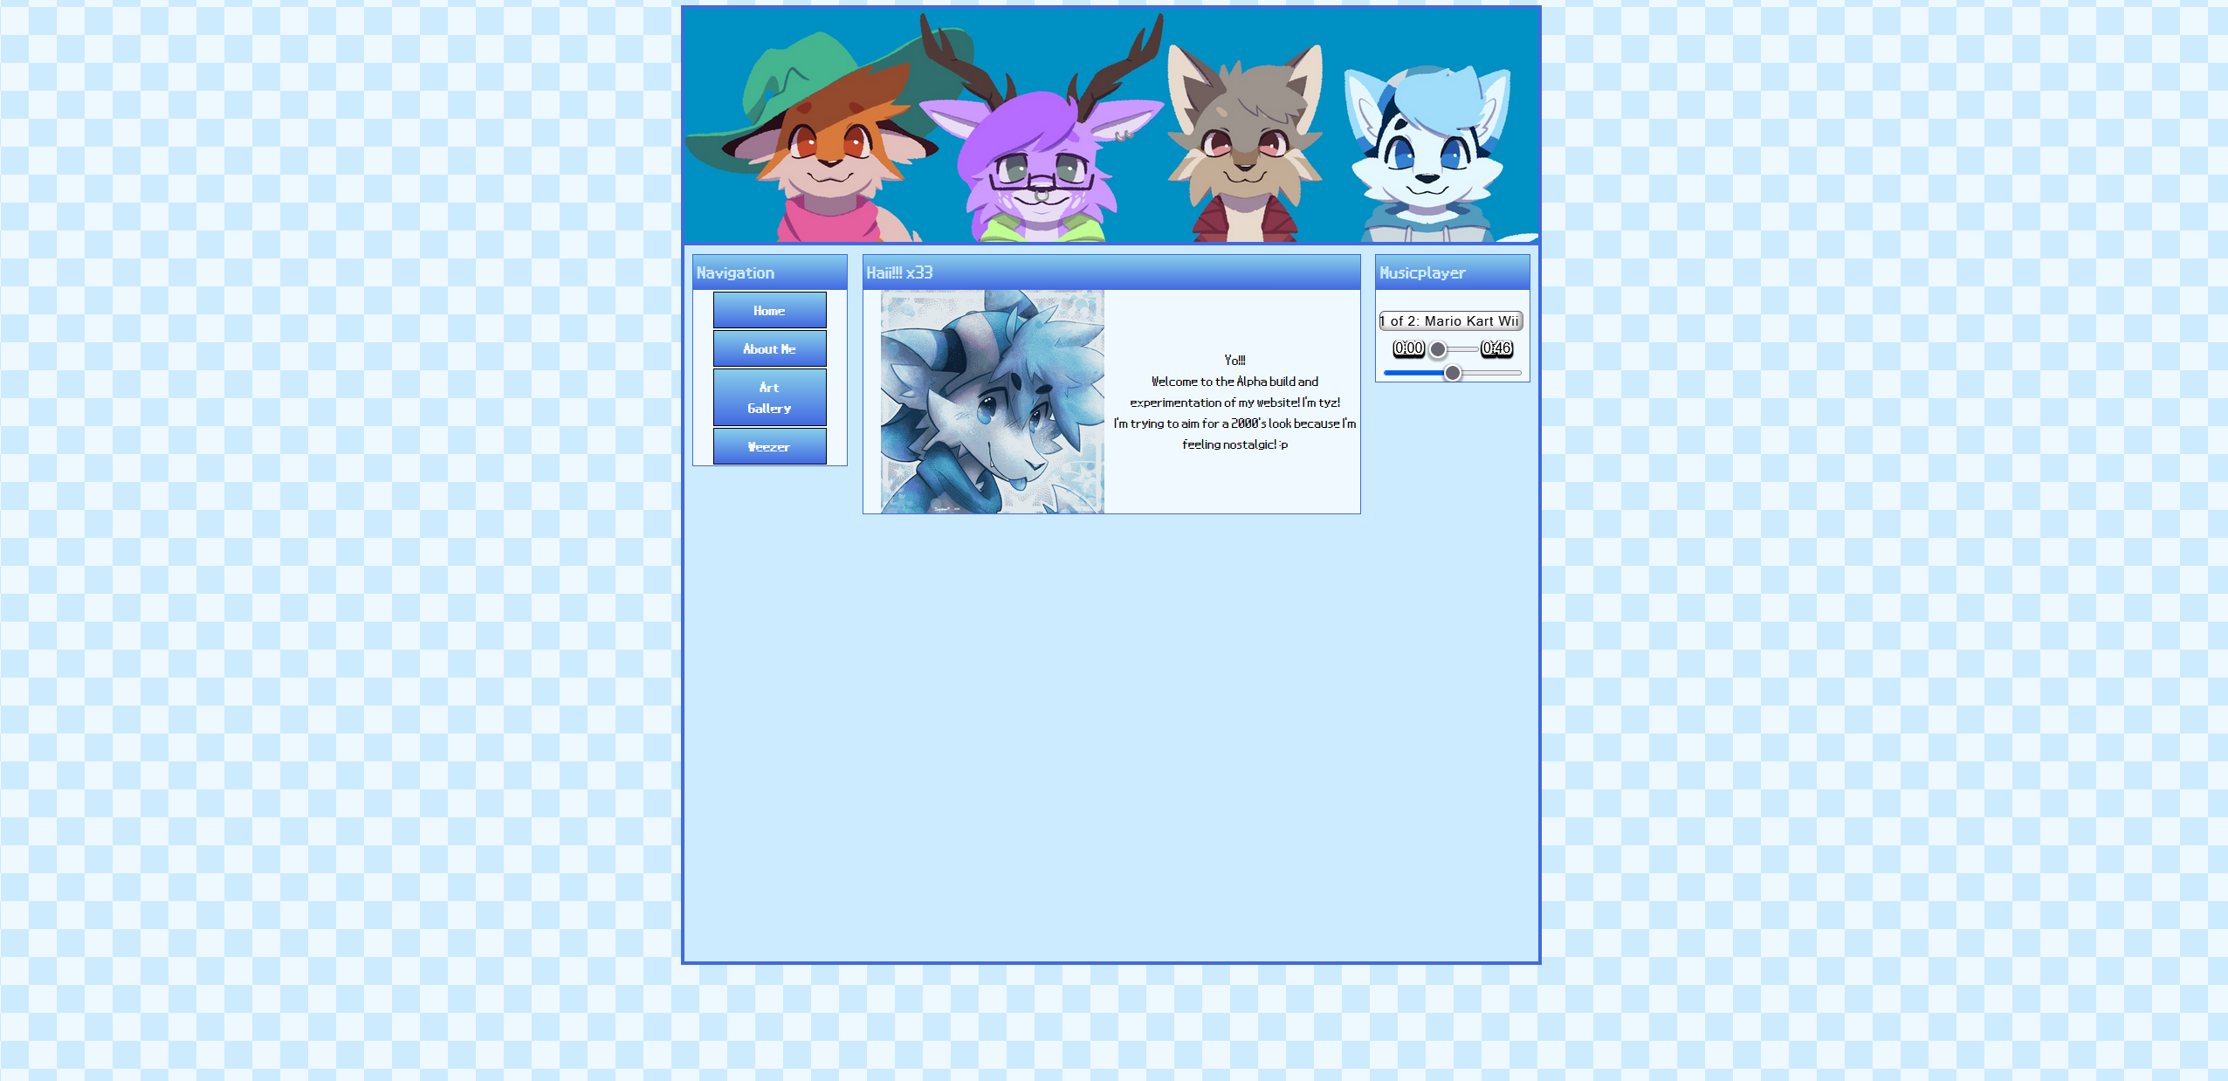2228x1081 pixels.
Task: Click the blue character avatar artwork
Action: 992,402
